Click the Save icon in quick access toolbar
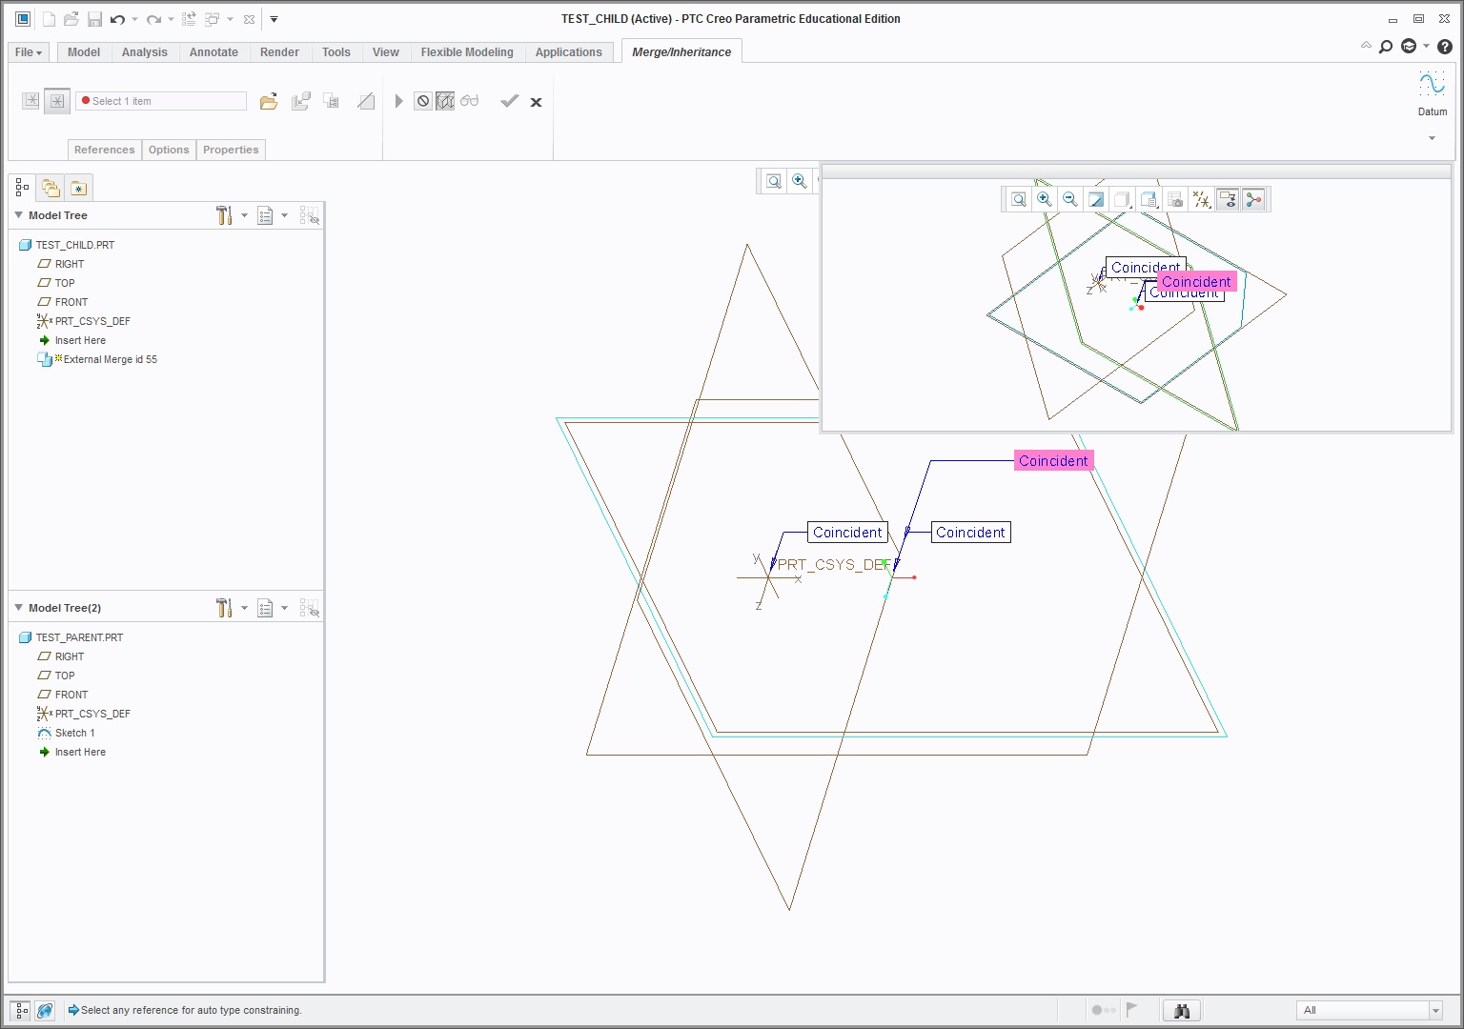1464x1029 pixels. click(x=94, y=19)
